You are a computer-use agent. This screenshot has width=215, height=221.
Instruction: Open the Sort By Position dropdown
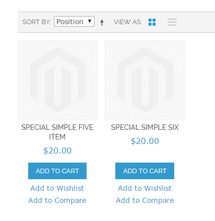click(74, 22)
